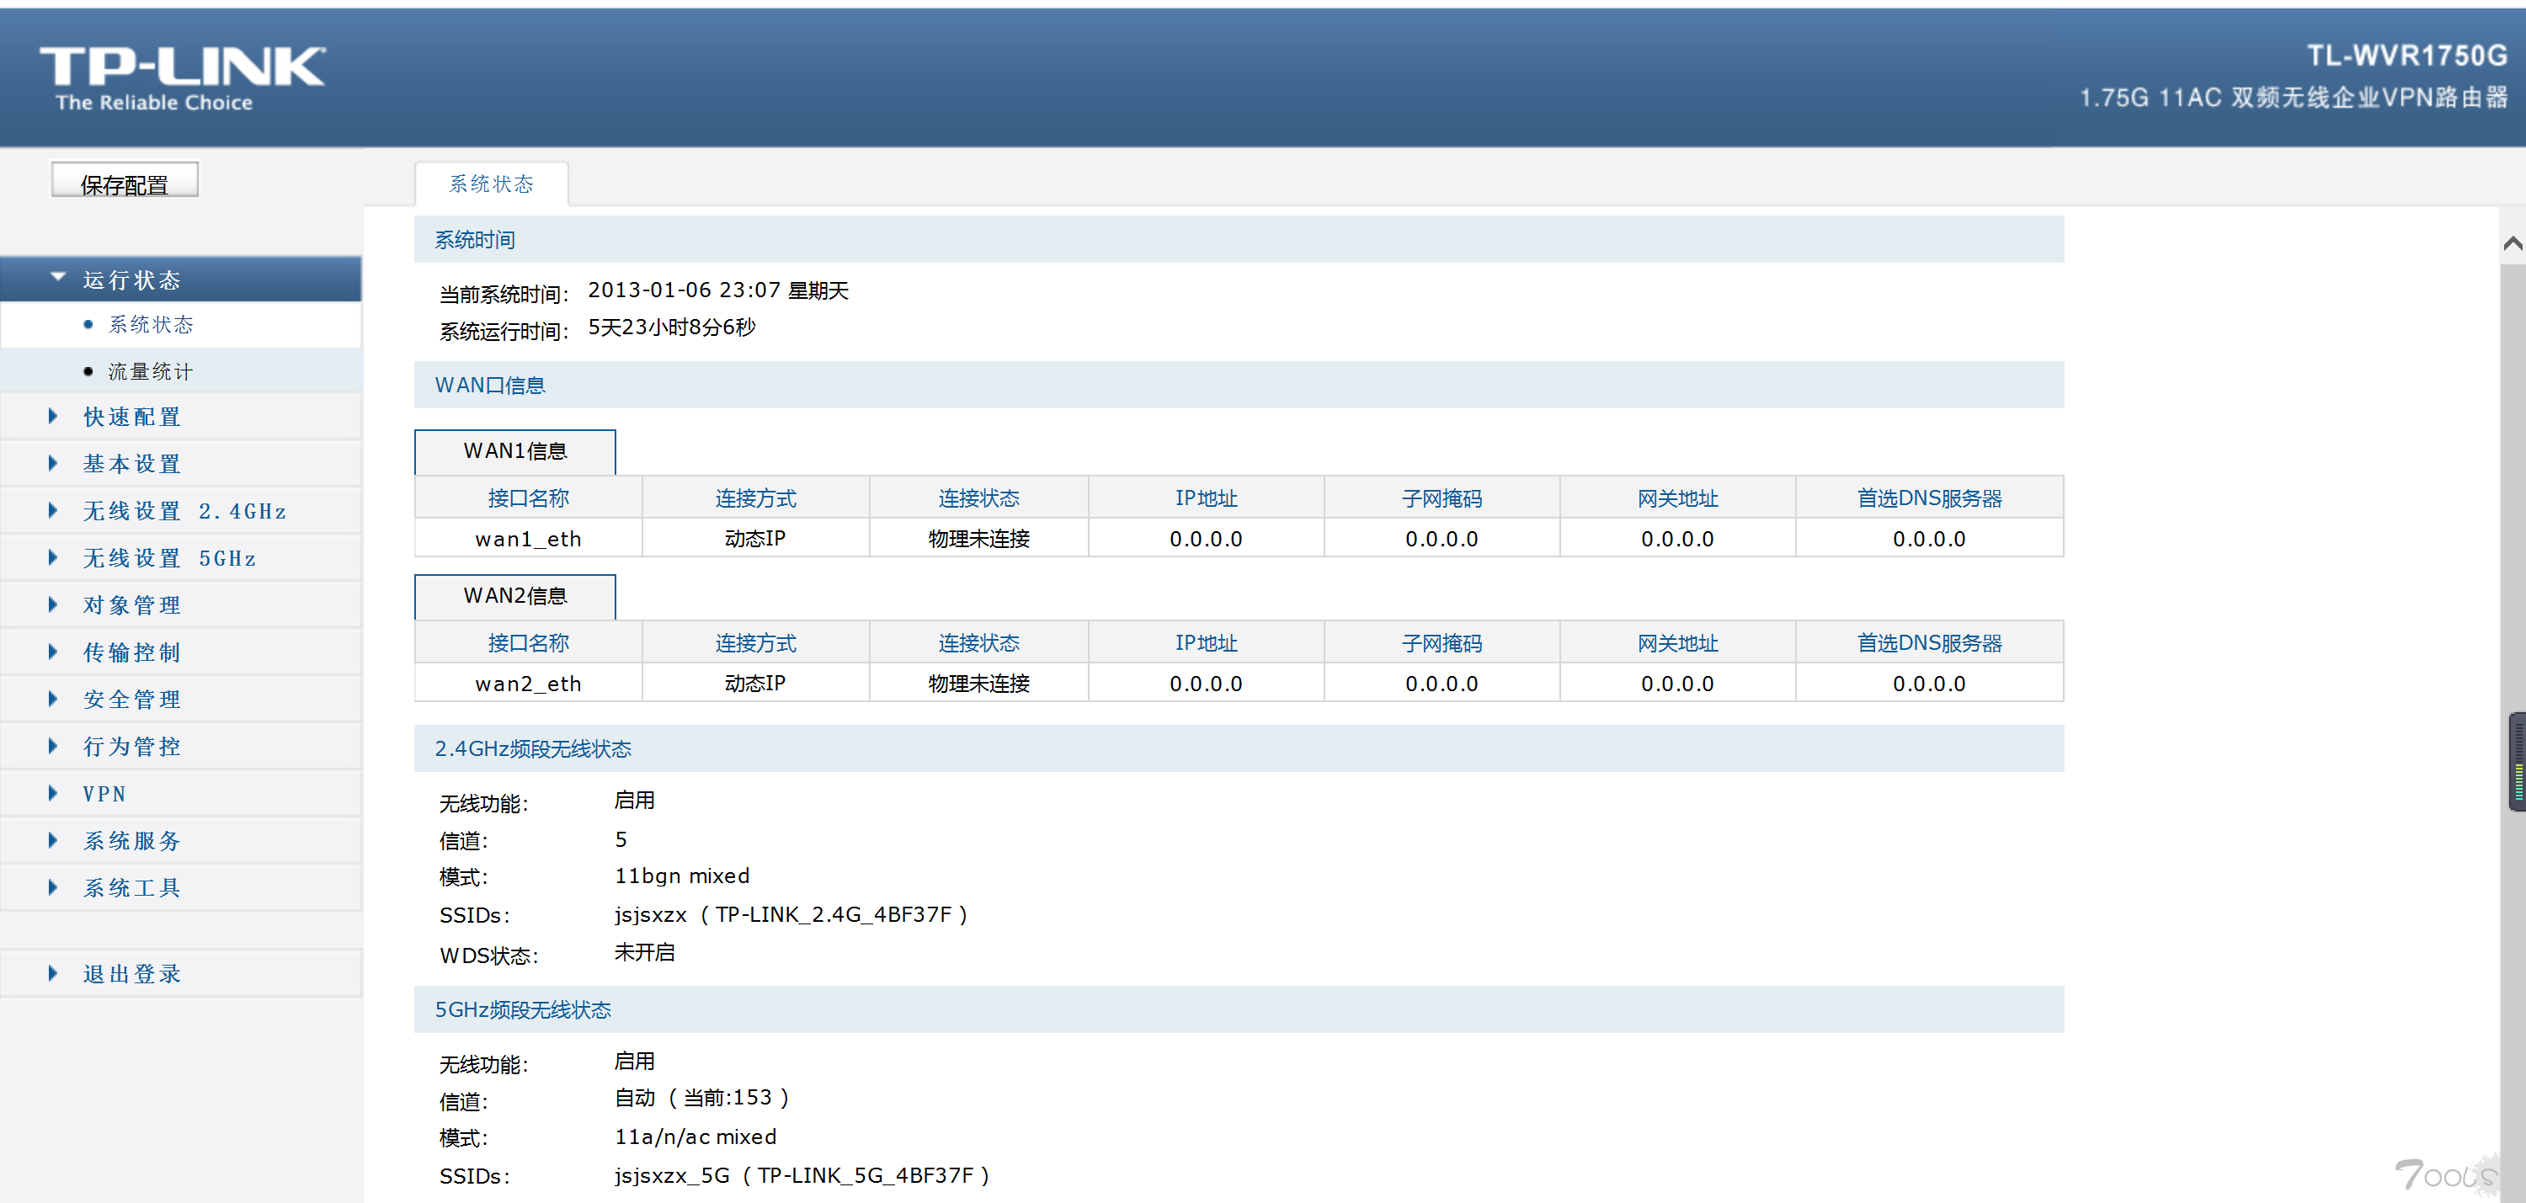
Task: Open the 传输控制 menu
Action: [x=132, y=652]
